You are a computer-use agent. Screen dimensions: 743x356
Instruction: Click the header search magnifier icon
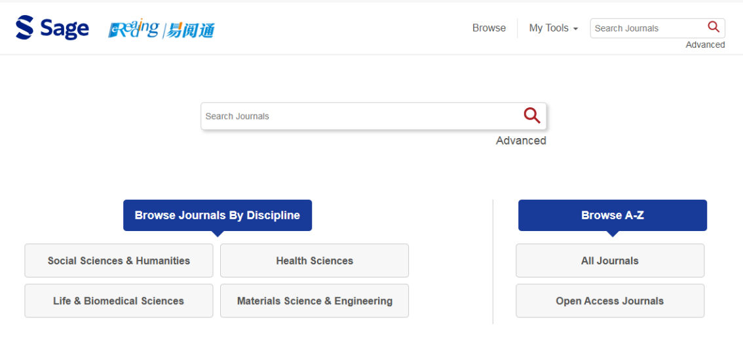714,27
